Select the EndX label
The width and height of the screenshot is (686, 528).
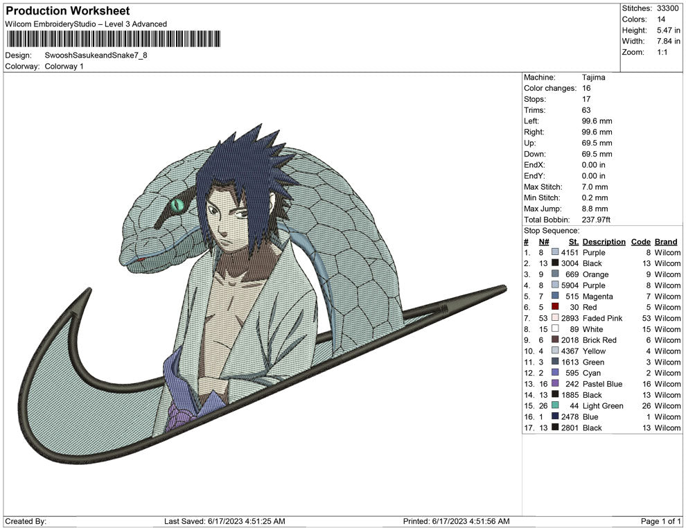point(534,164)
